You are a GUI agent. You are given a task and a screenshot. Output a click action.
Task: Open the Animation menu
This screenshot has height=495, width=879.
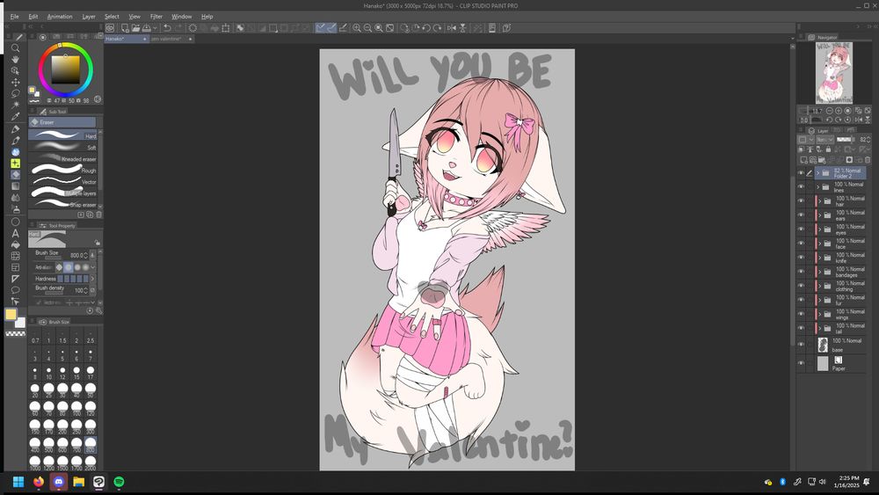[60, 17]
